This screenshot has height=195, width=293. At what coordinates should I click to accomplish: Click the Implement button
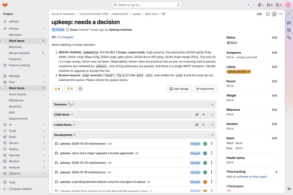(205, 89)
